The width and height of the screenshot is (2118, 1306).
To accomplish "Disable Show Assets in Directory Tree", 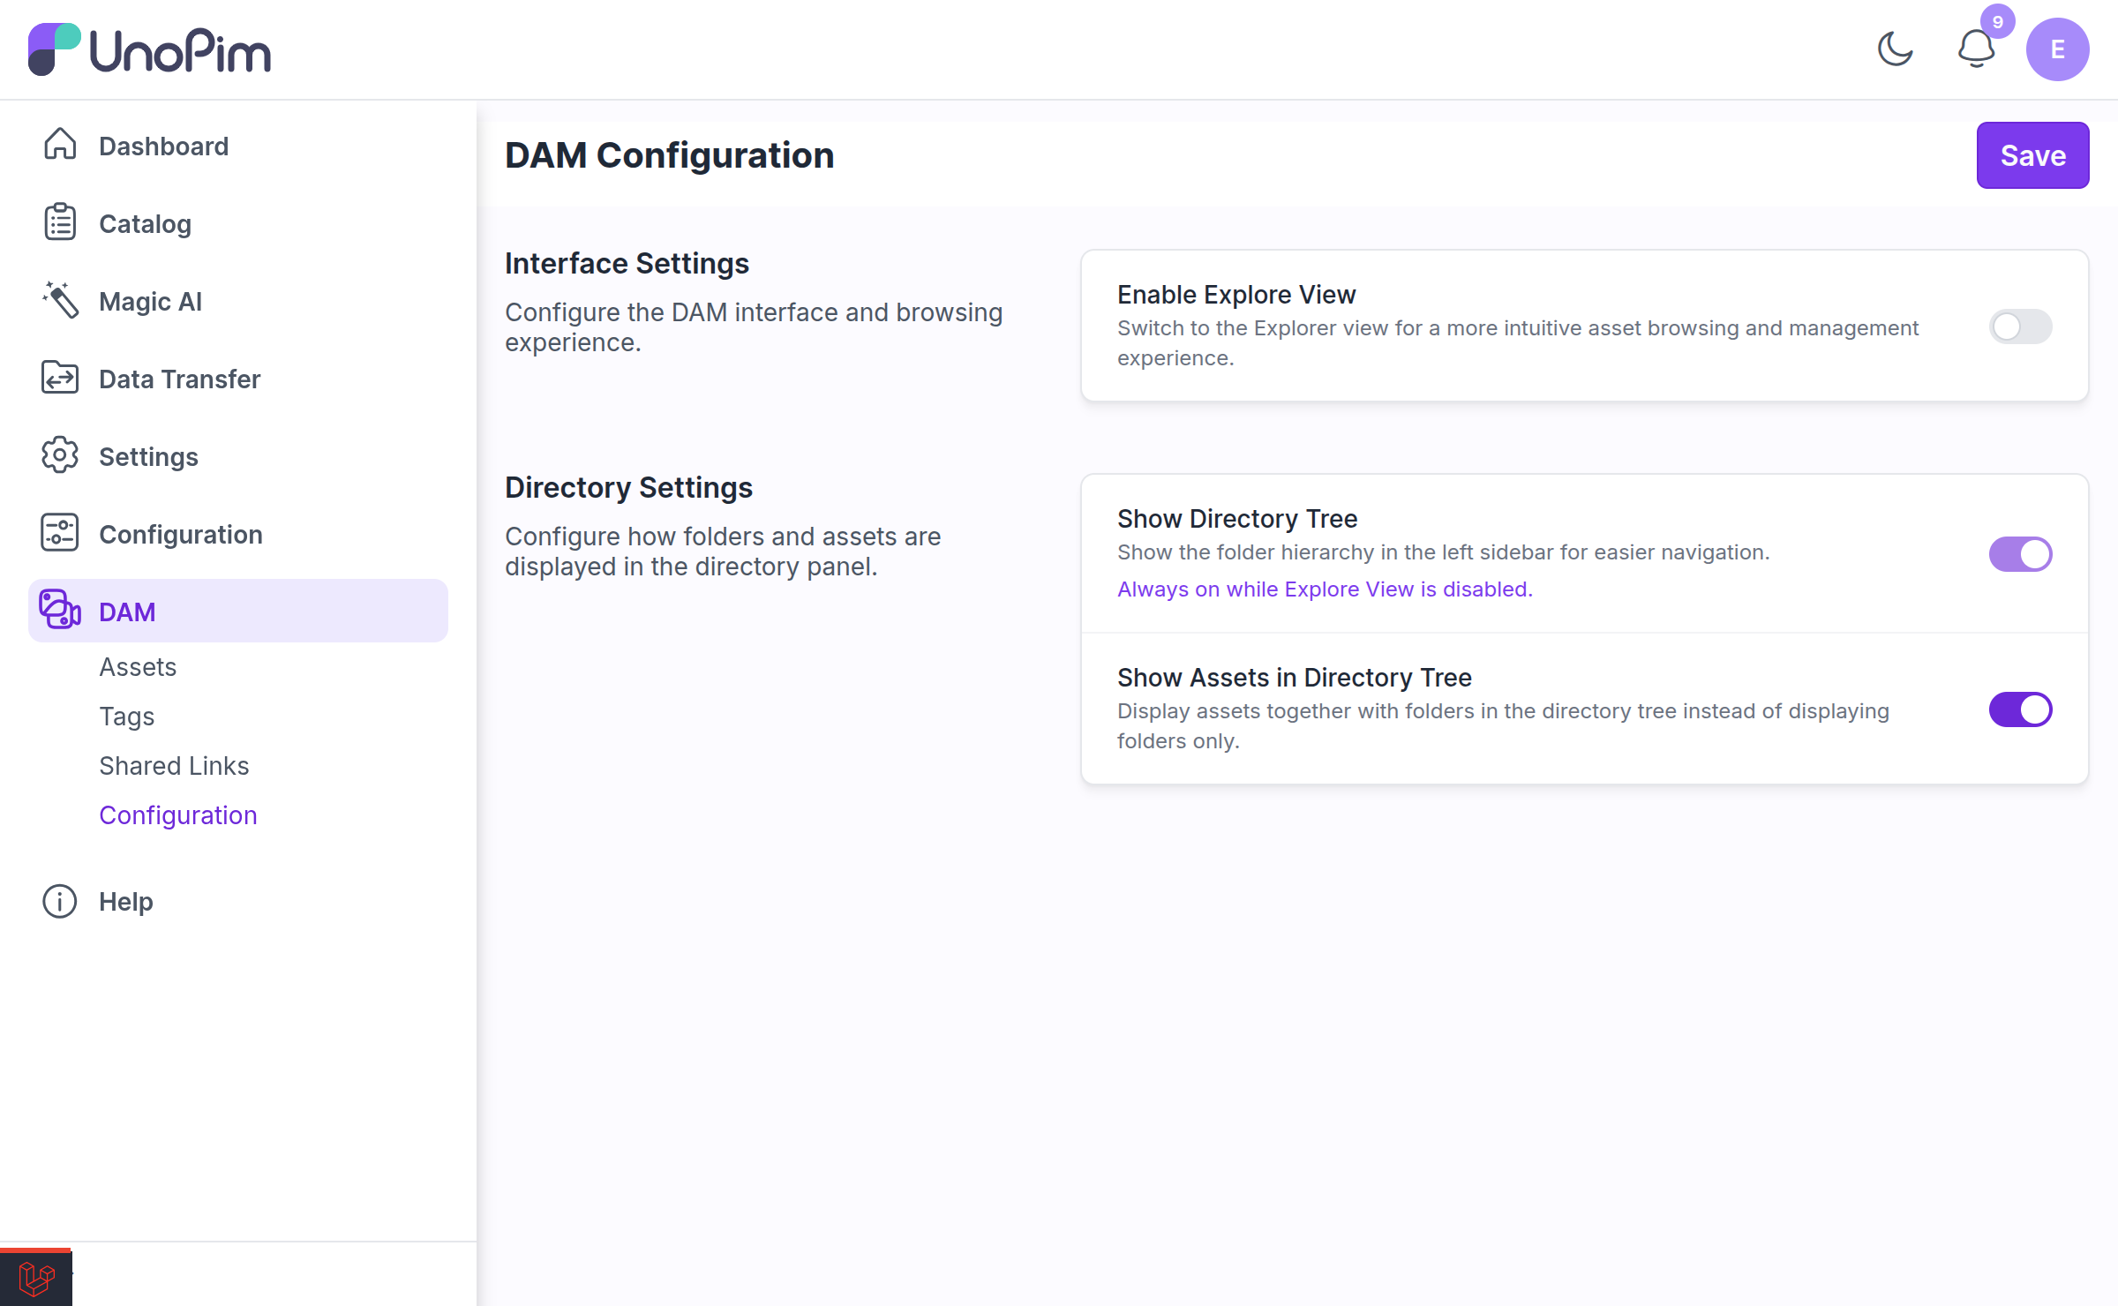I will pyautogui.click(x=2020, y=709).
